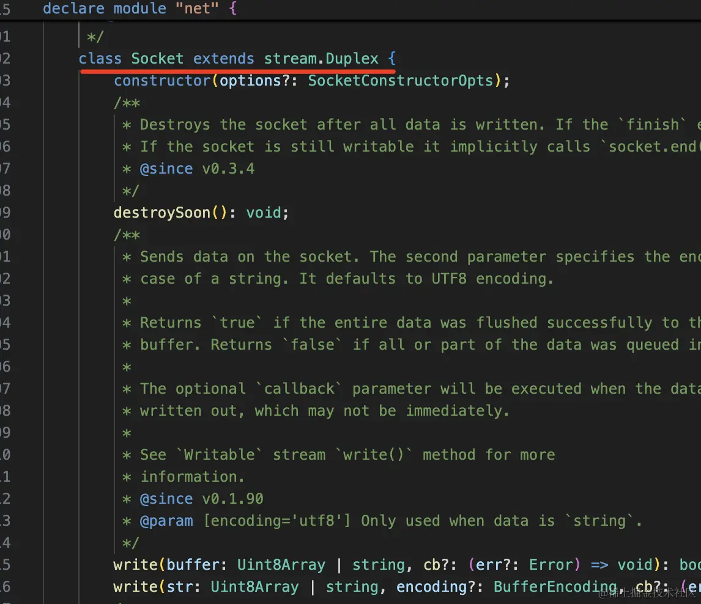
Task: Click the "extends" keyword
Action: [224, 59]
